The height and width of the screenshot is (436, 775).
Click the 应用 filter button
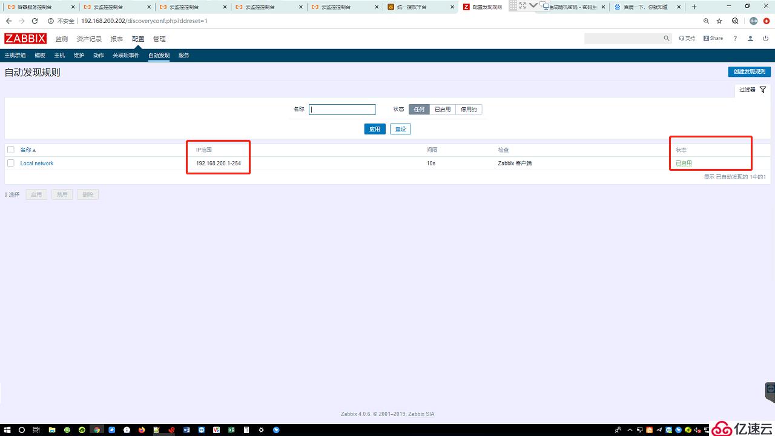coord(375,129)
